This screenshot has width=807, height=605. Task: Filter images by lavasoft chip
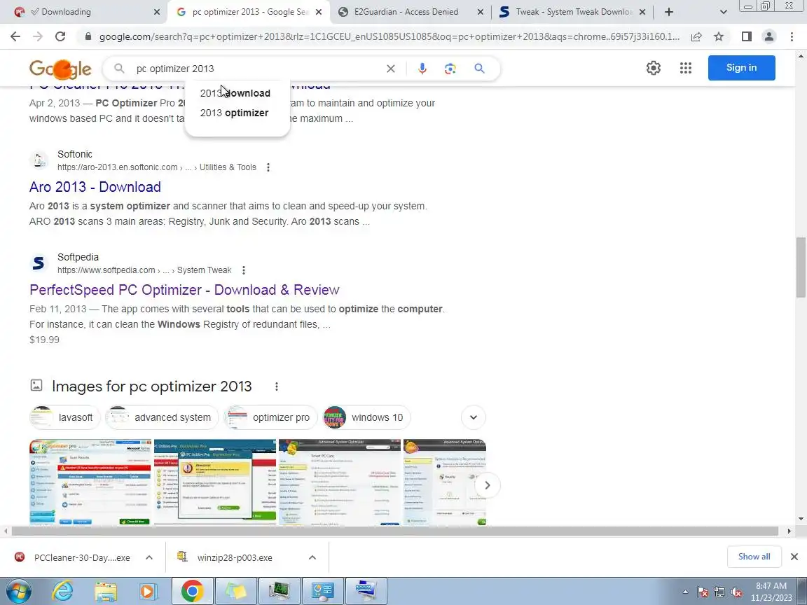click(65, 417)
